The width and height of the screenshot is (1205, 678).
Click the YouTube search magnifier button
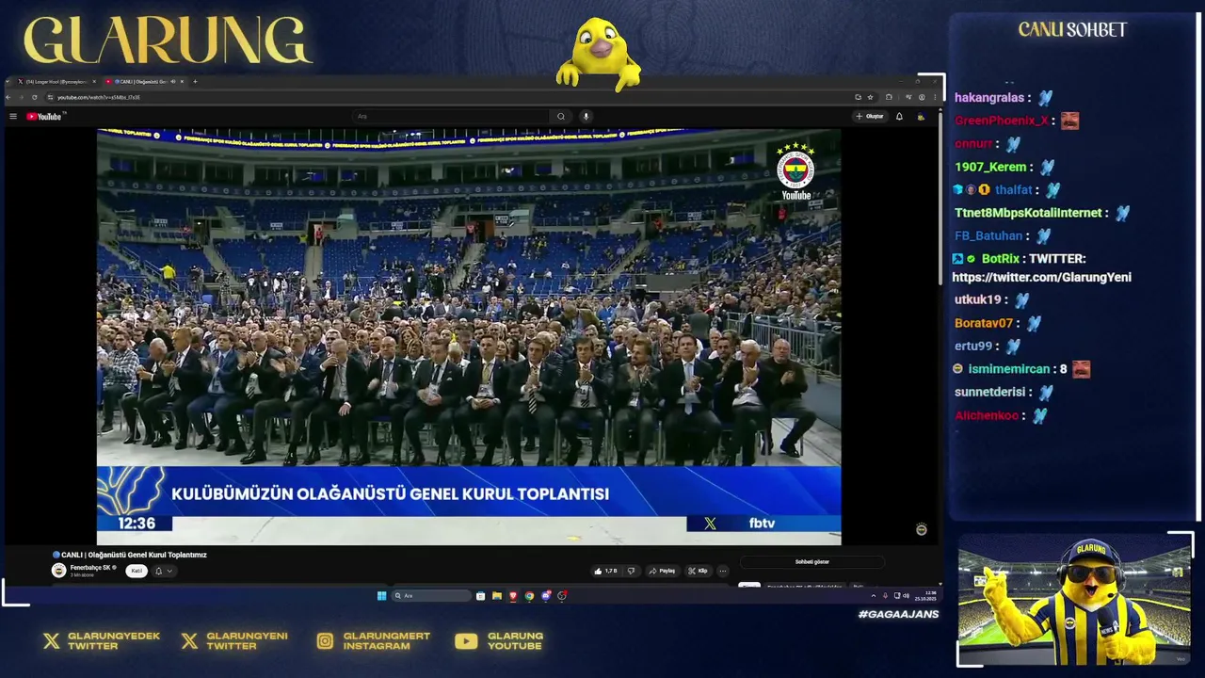(x=561, y=117)
